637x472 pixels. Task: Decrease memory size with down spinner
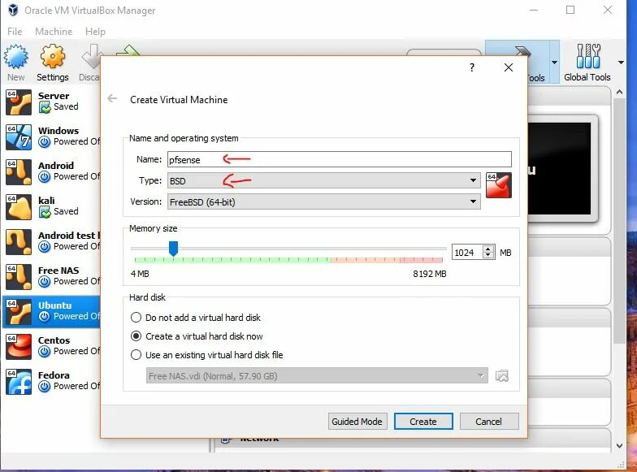(x=488, y=255)
